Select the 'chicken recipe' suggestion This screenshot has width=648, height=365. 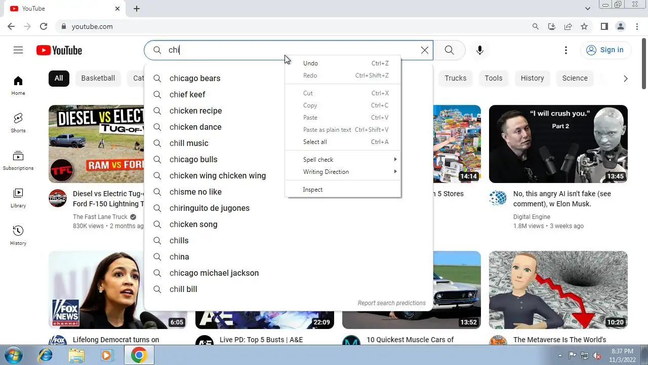click(x=289, y=111)
